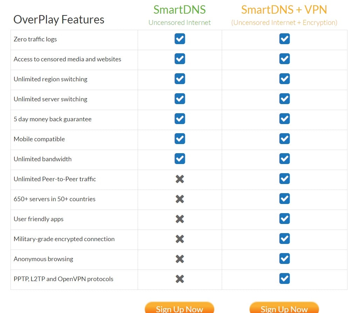Viewport: 358px width, 313px height.
Task: Click the orange SmartDNS + VPN column heading
Action: pyautogui.click(x=284, y=9)
